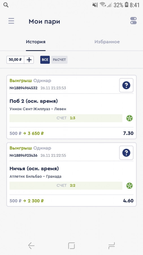143x255 pixels.
Task: Expand the Ничья (осн. время) bet card
Action: click(71, 175)
